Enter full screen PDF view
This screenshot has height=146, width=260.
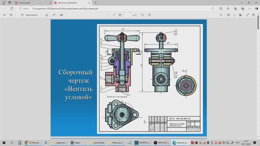pyautogui.click(x=247, y=15)
